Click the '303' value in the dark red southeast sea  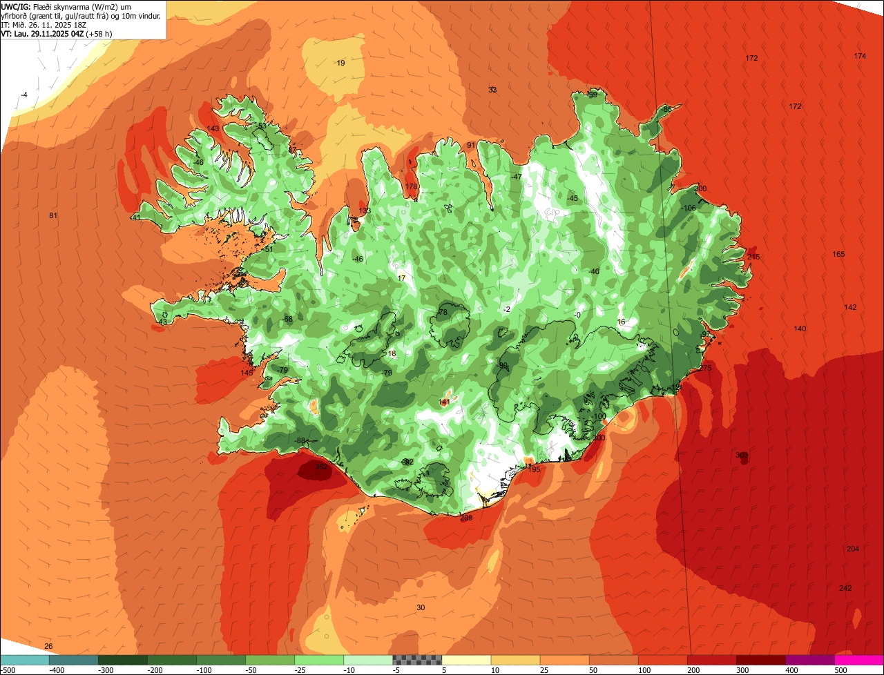click(742, 455)
